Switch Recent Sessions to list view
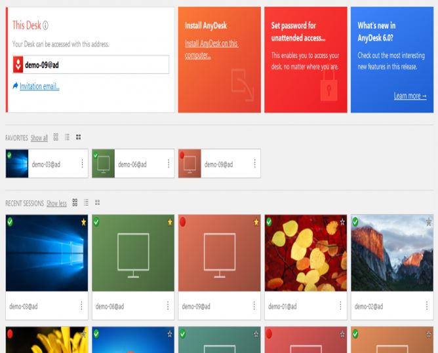438x353 pixels. 86,202
